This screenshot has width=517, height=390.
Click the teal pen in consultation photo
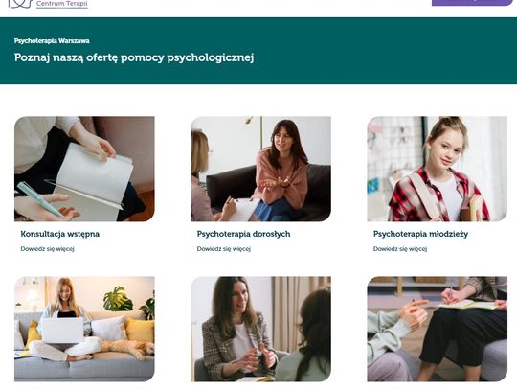[39, 199]
